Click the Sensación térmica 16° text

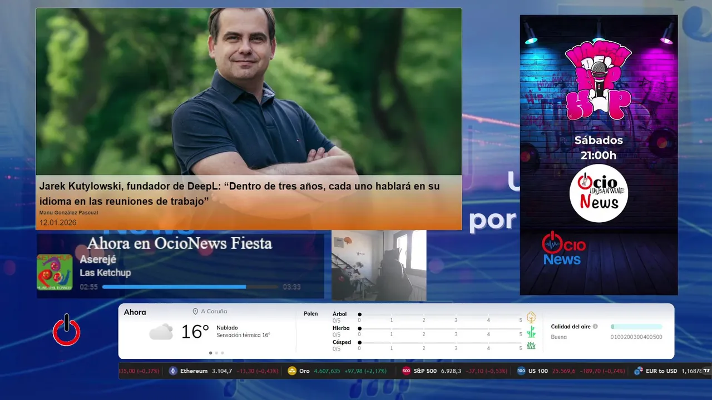pos(243,336)
